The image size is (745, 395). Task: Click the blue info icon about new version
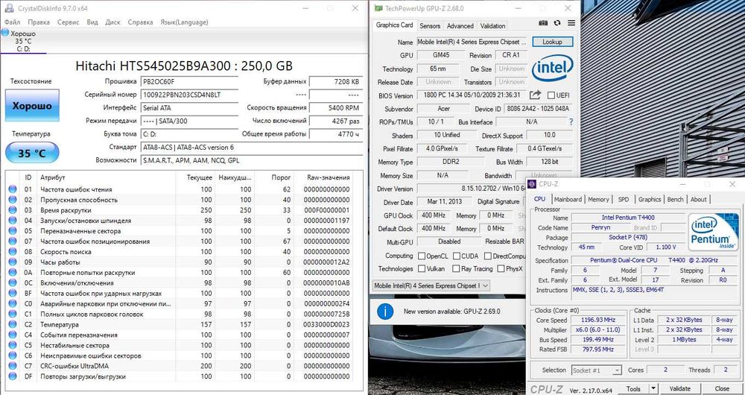385,312
